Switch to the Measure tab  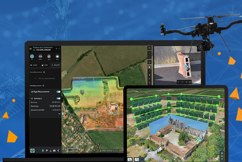click(x=56, y=65)
